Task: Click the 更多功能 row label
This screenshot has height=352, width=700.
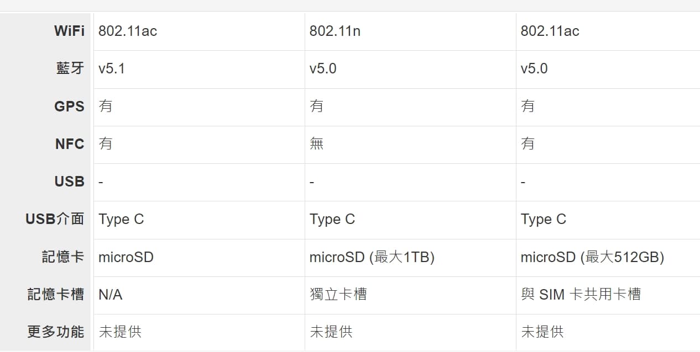Action: pyautogui.click(x=56, y=332)
